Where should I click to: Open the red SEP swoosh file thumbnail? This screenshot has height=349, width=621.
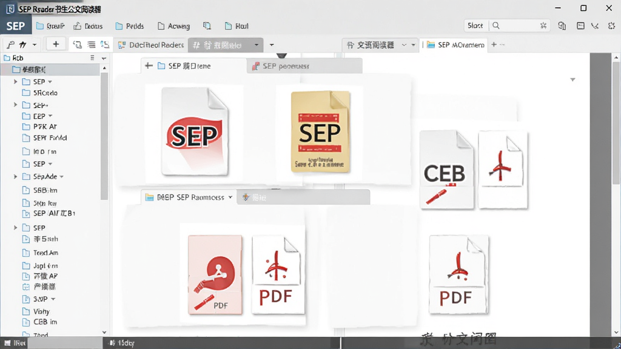pos(195,131)
